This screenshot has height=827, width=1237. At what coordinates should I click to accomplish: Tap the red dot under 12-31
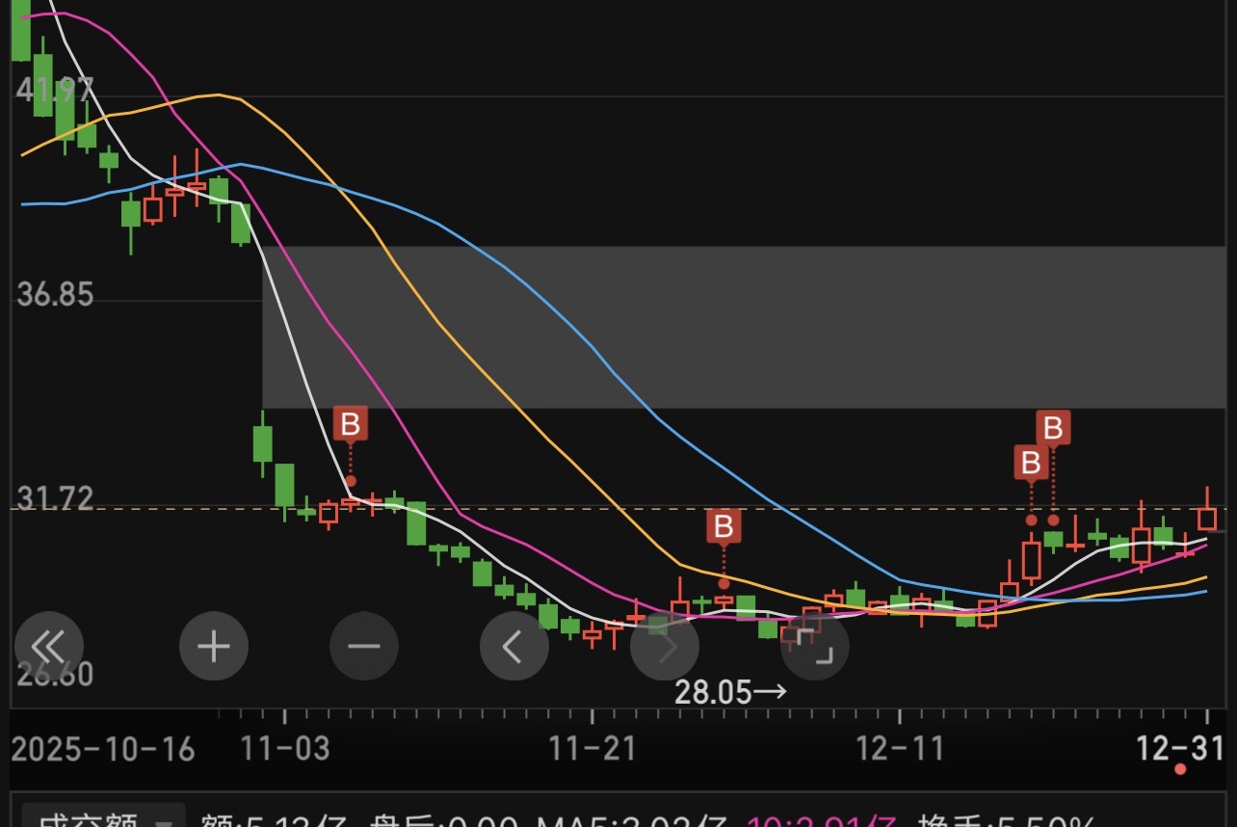1180,769
